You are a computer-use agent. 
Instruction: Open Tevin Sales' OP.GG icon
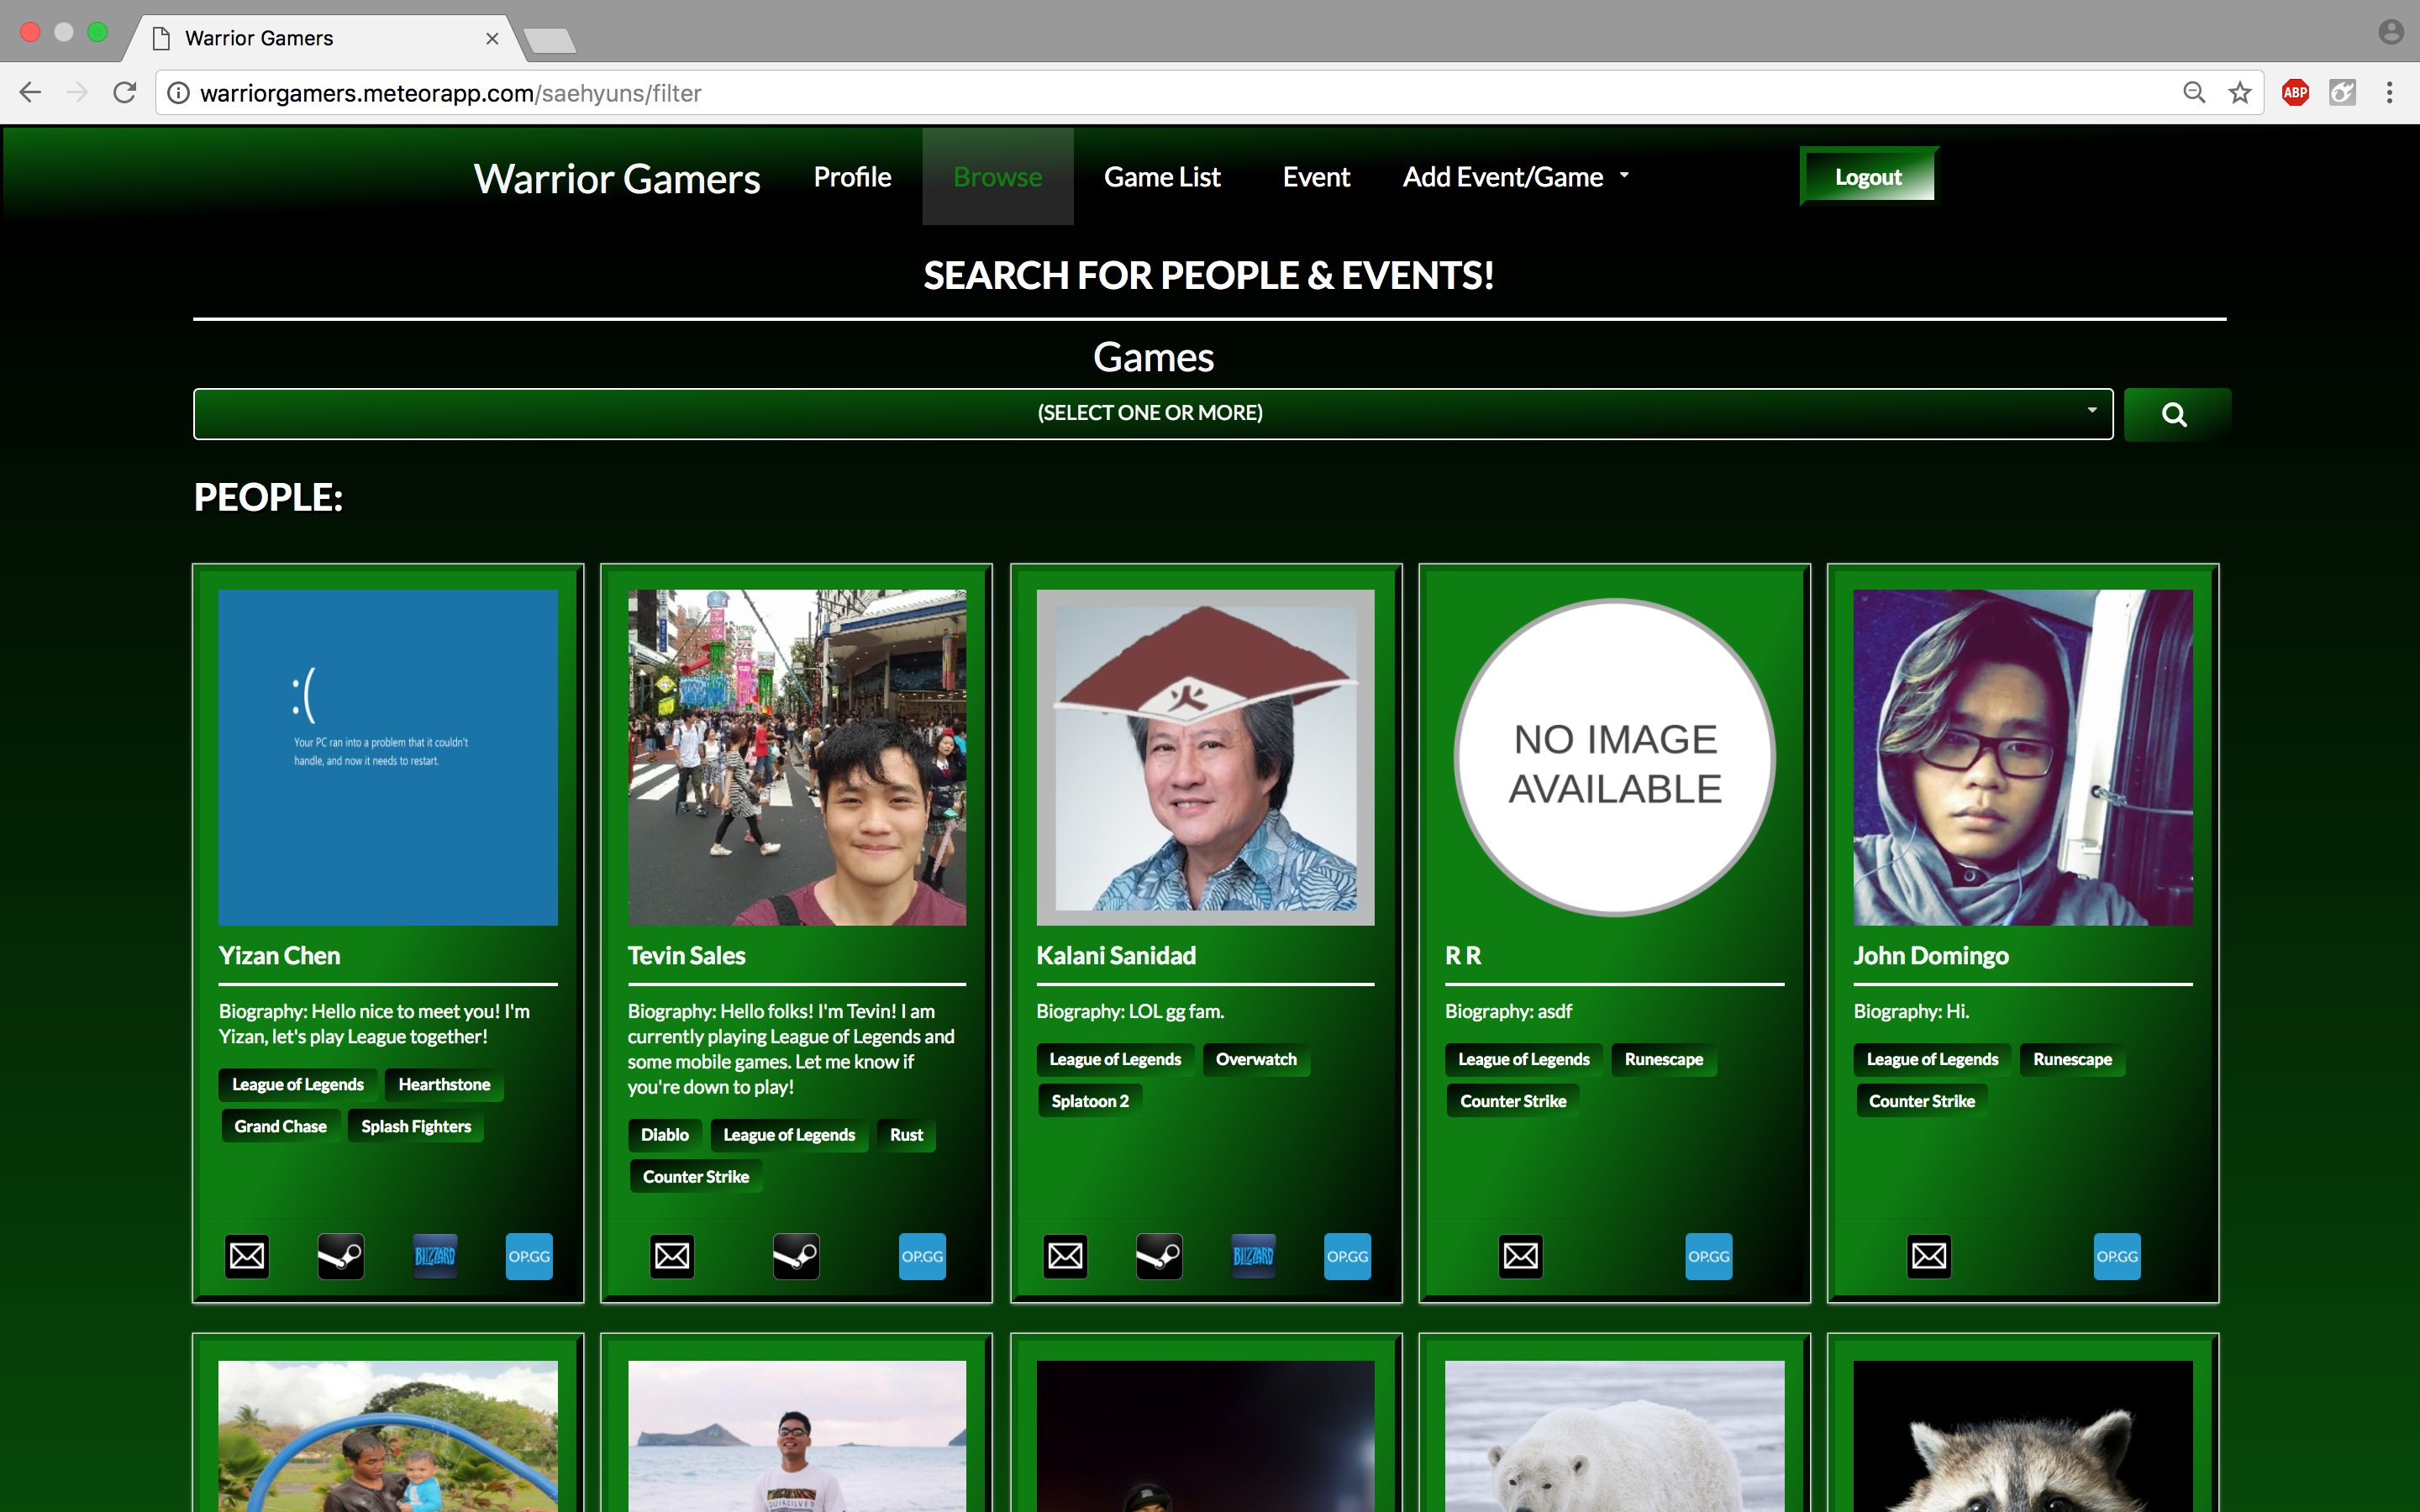click(922, 1256)
